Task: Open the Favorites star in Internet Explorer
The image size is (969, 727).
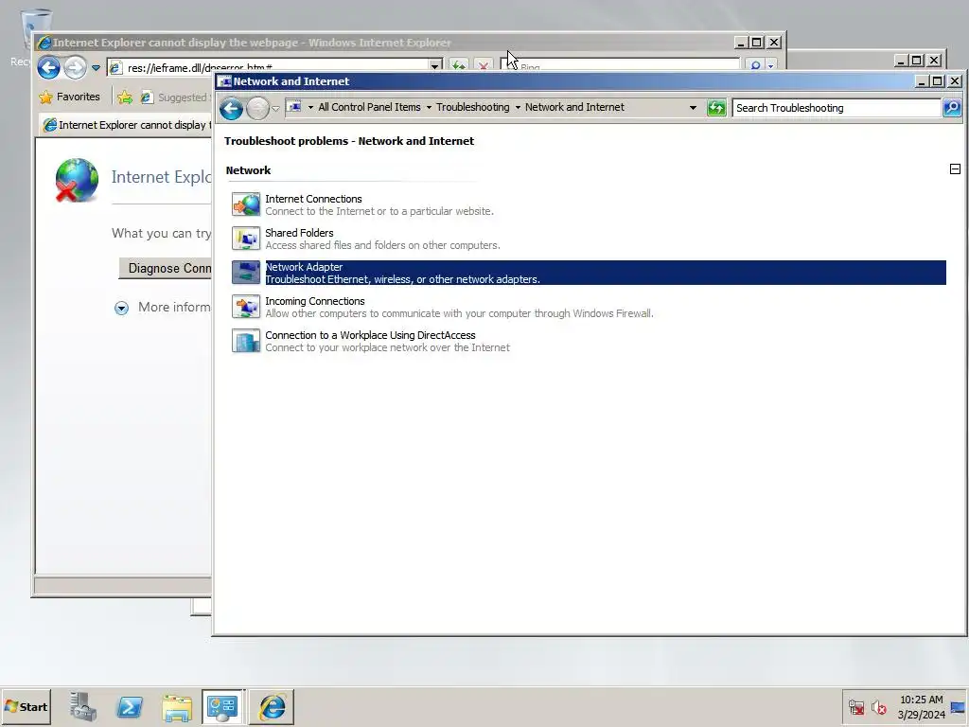Action: pyautogui.click(x=45, y=98)
